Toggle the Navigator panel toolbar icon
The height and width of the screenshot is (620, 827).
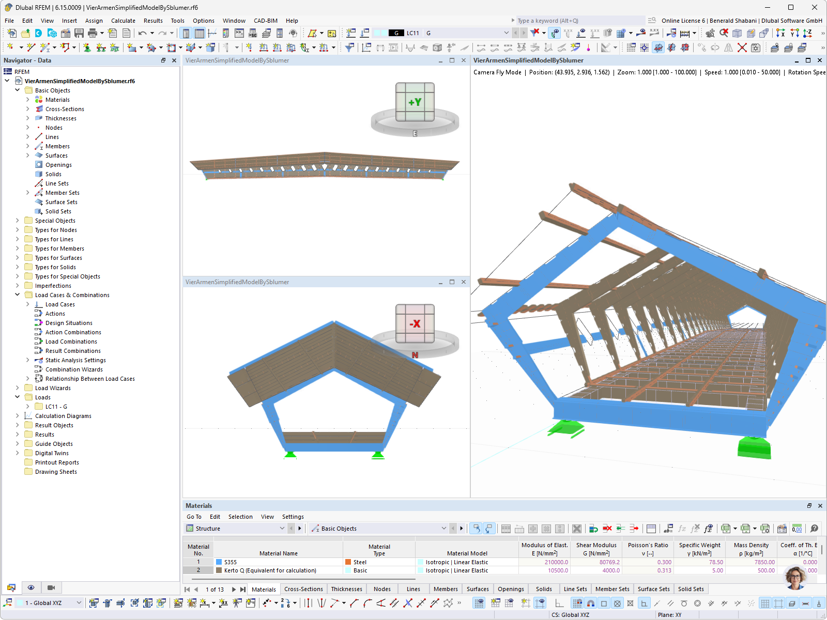pos(186,33)
